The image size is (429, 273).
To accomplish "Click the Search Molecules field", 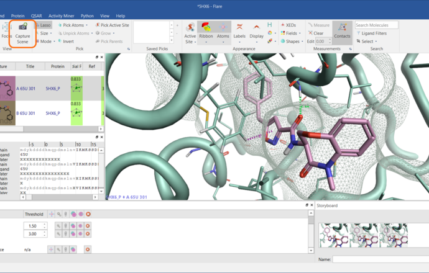I will (377, 25).
